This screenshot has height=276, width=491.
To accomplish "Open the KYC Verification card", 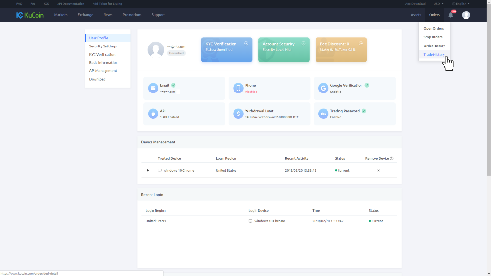I will tap(227, 50).
